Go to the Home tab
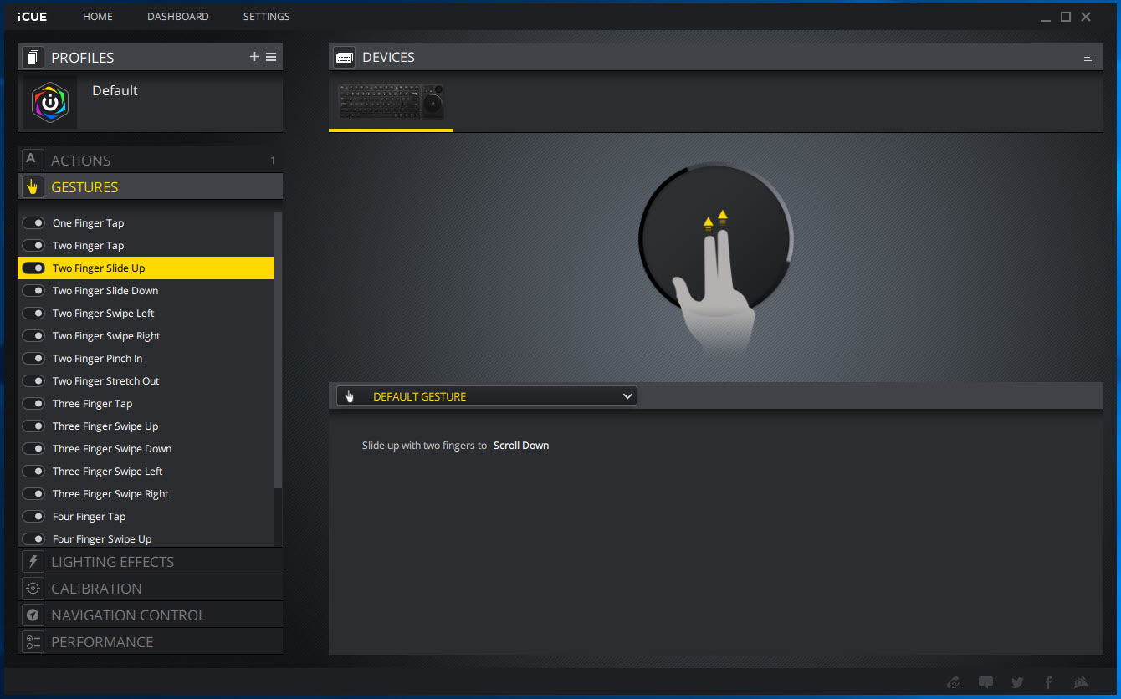This screenshot has height=699, width=1121. [98, 17]
